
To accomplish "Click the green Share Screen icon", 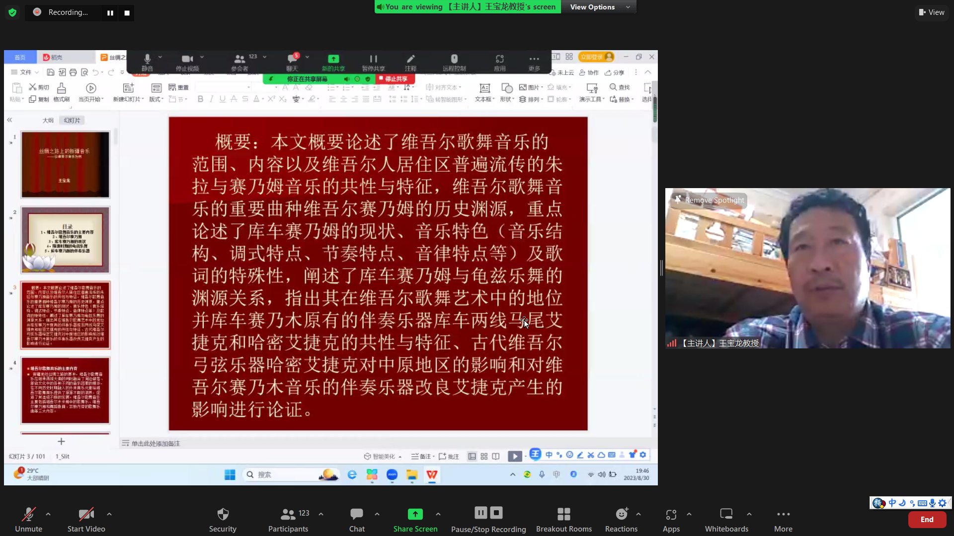I will [415, 514].
